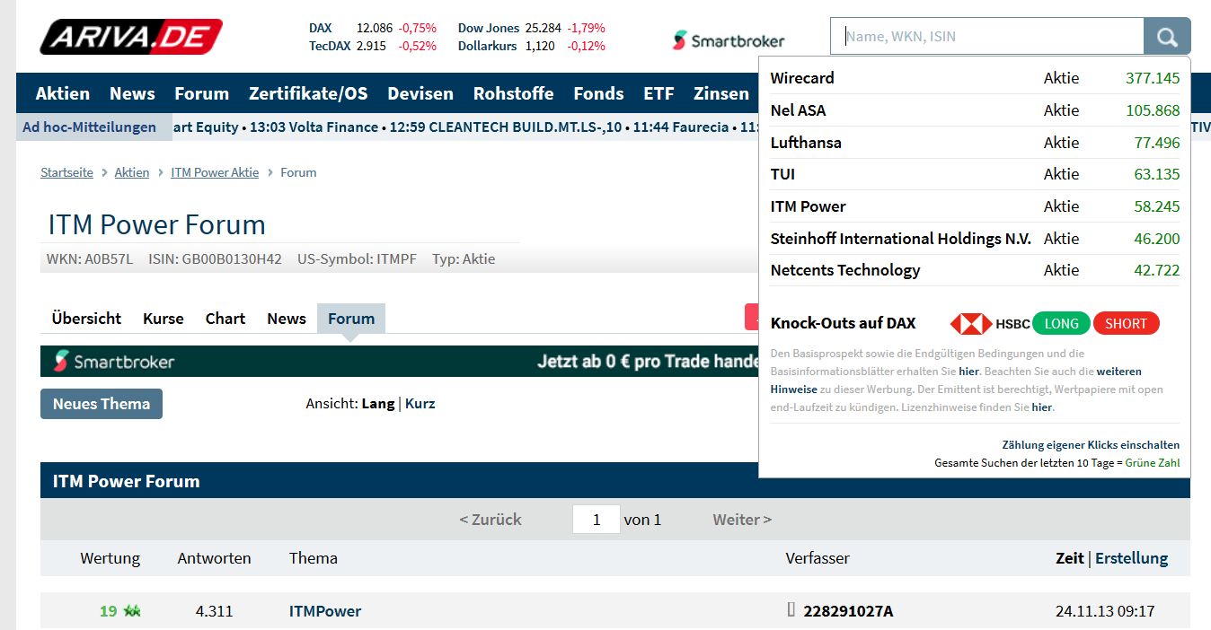Click the magnifier search button
1211x630 pixels.
coord(1167,37)
